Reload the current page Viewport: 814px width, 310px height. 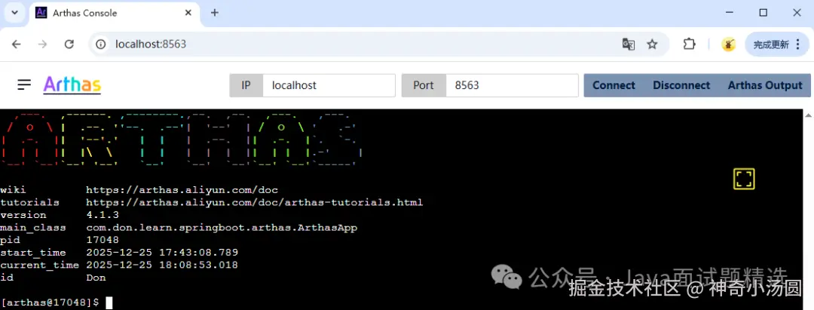69,45
